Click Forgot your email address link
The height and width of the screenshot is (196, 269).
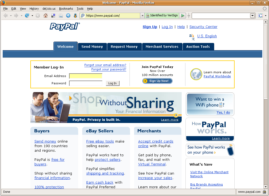(x=105, y=65)
